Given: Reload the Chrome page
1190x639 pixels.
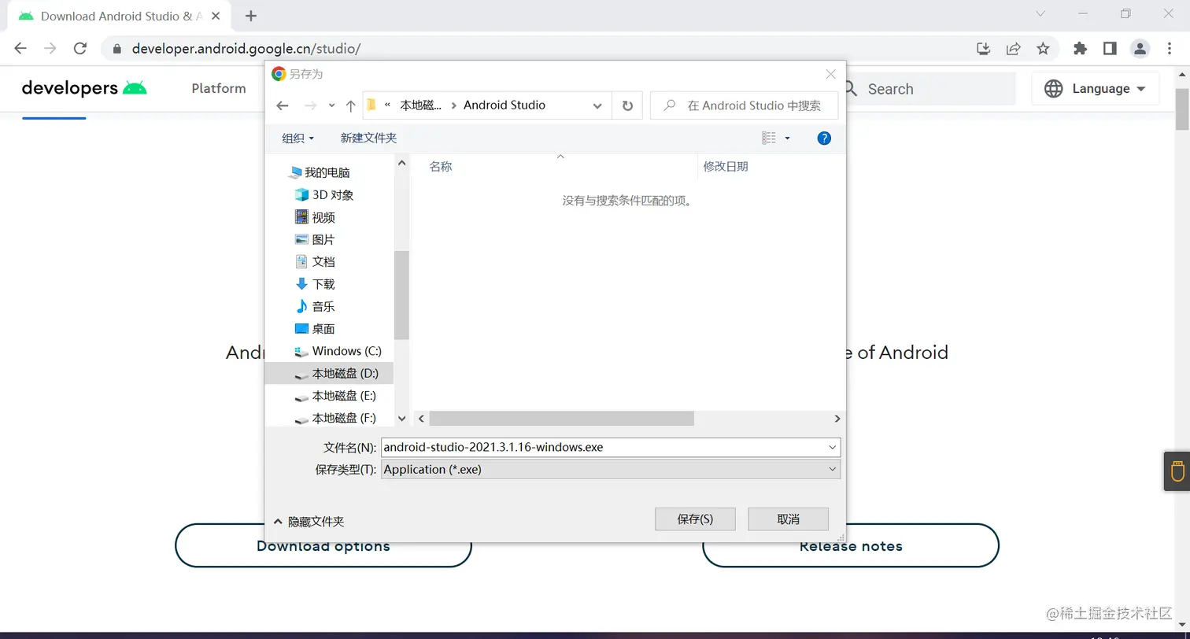Looking at the screenshot, I should tap(79, 48).
